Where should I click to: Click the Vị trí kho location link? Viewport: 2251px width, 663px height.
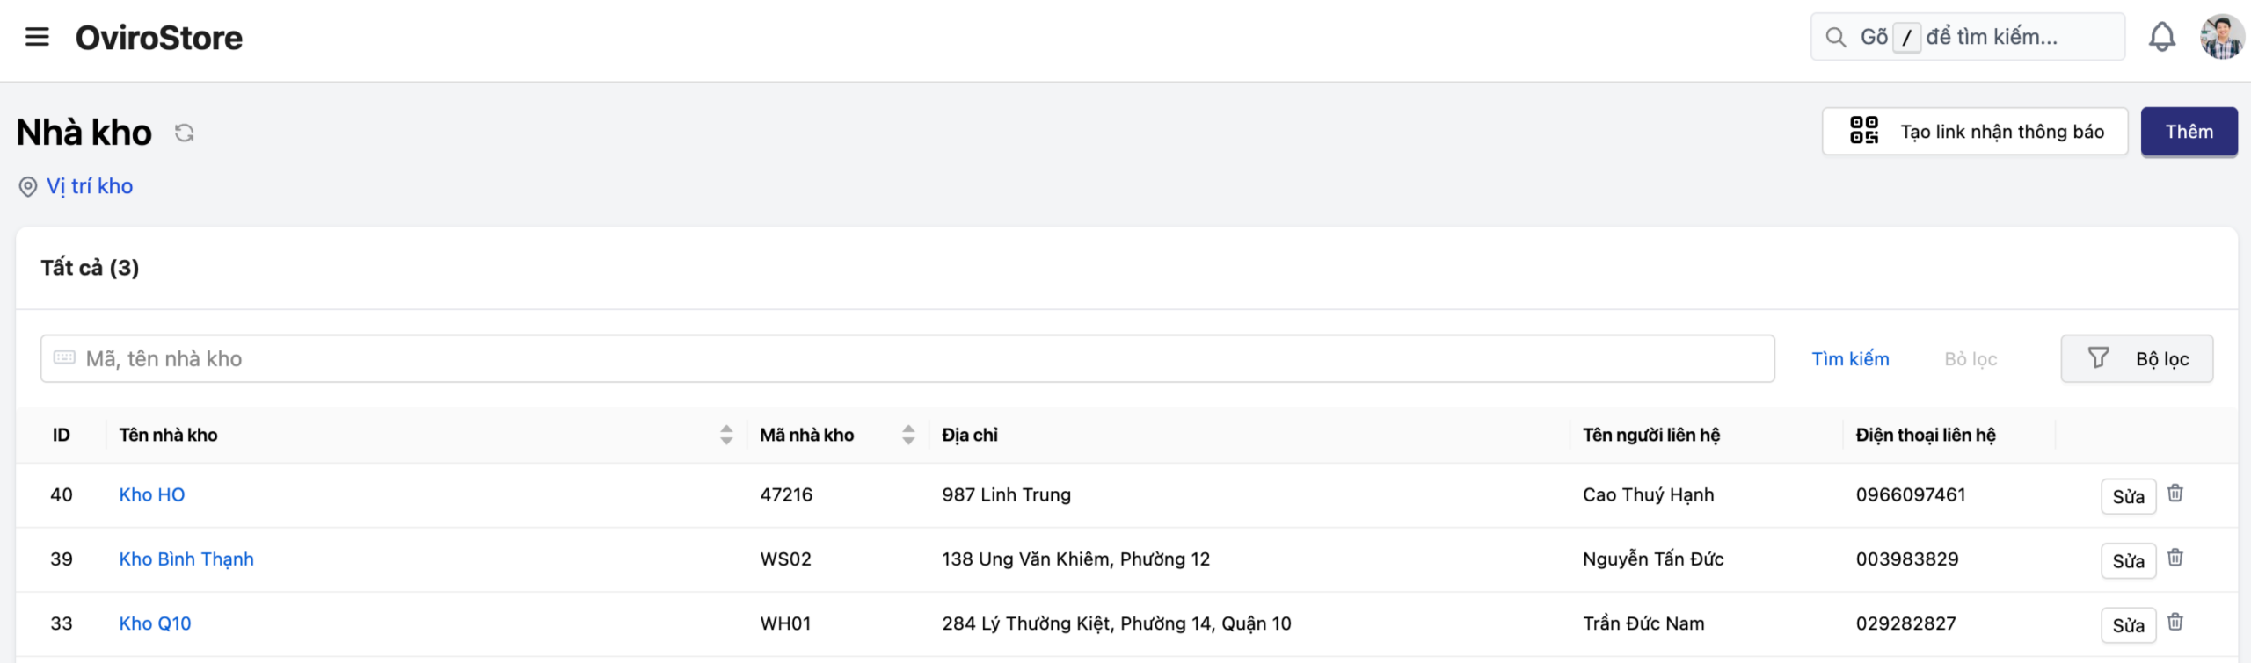click(x=89, y=186)
